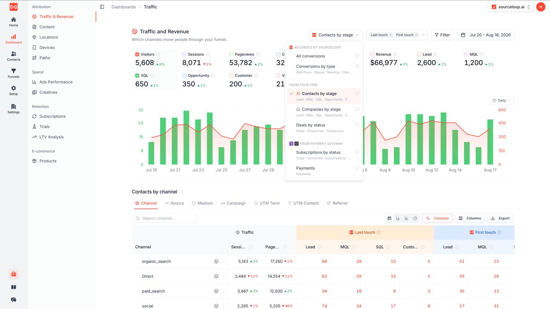
Task: Show info for All conversions option
Action: (357, 56)
